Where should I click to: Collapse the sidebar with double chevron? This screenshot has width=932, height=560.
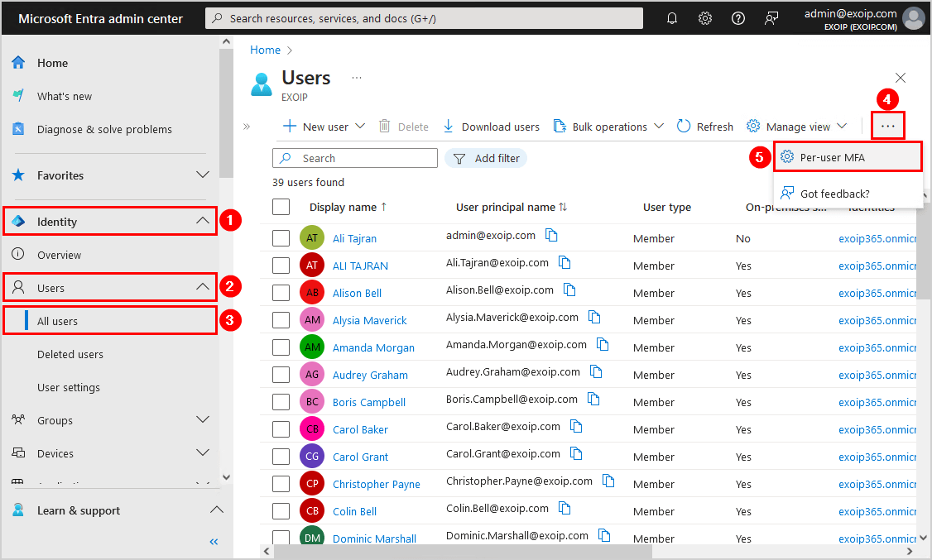214,542
